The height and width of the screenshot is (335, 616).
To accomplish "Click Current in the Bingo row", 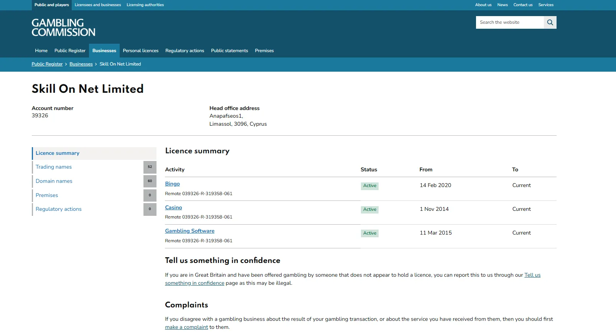I will [522, 186].
